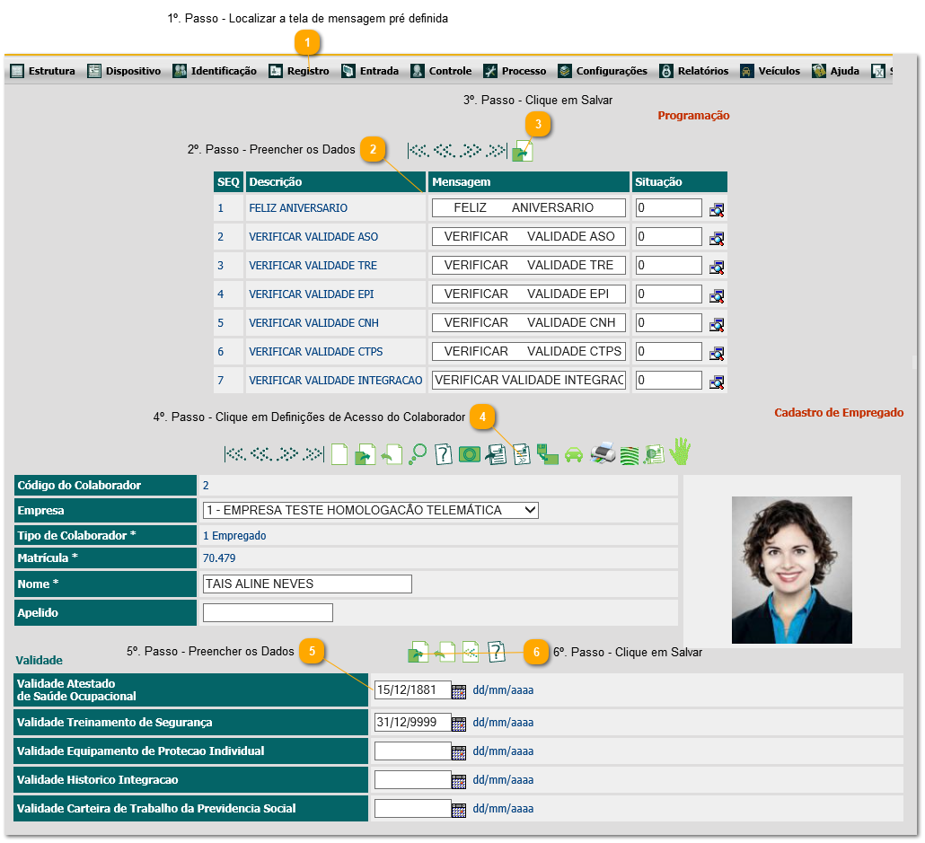Click the printer icon in employee toolbar

[603, 453]
